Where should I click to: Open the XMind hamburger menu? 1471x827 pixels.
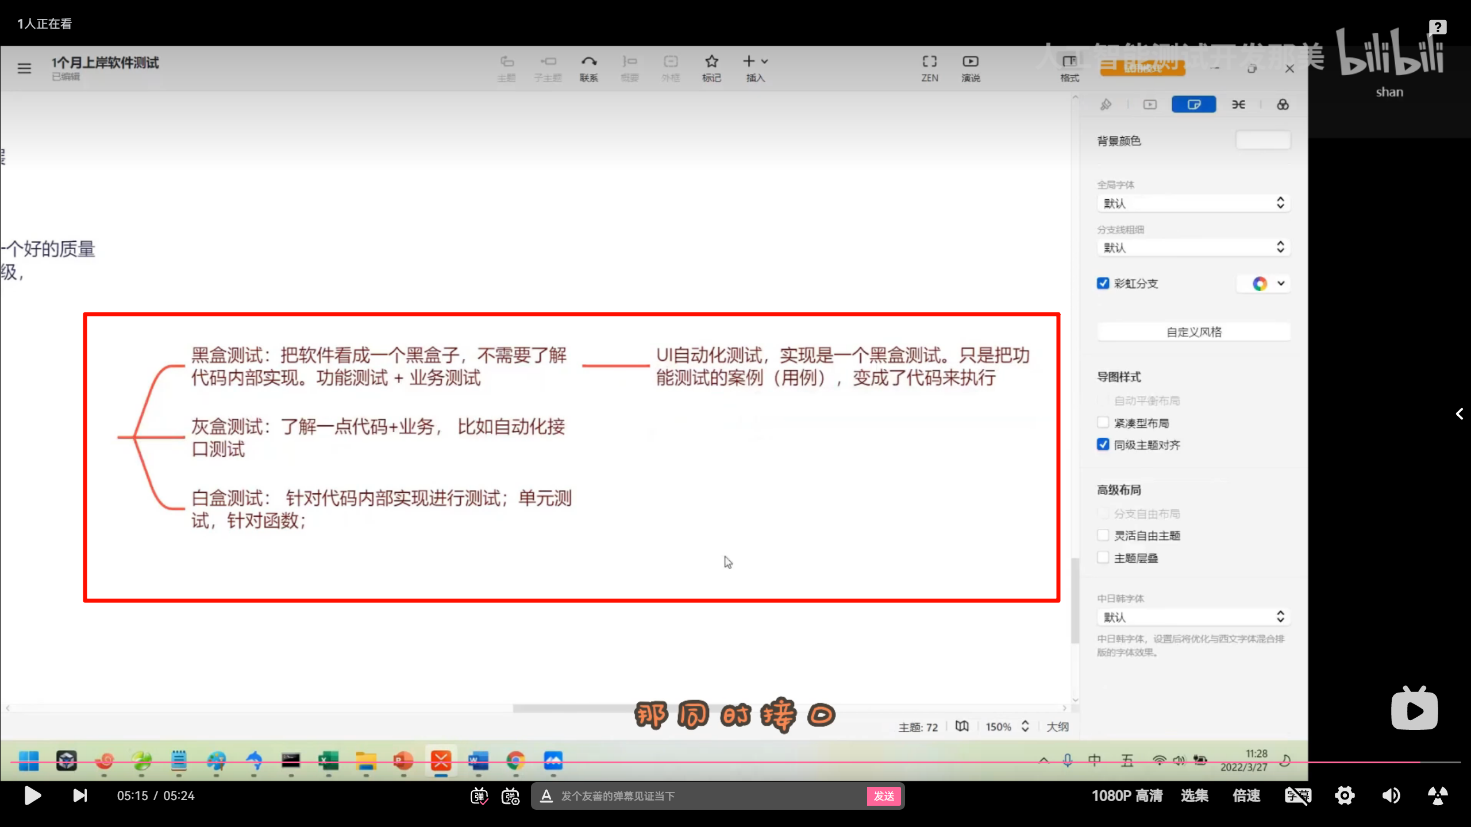pyautogui.click(x=24, y=68)
